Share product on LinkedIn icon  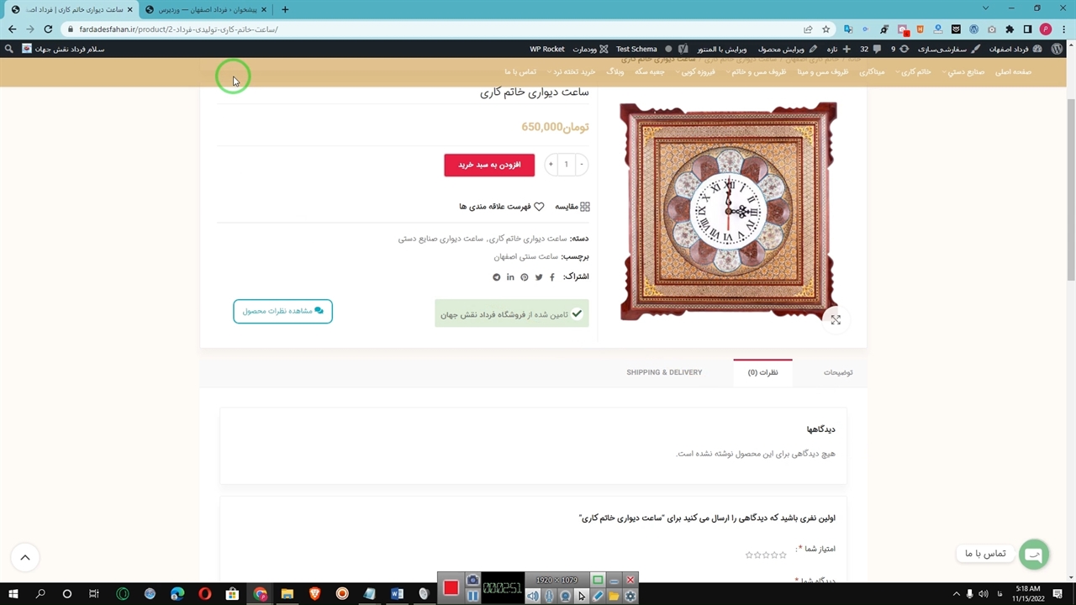(x=510, y=277)
